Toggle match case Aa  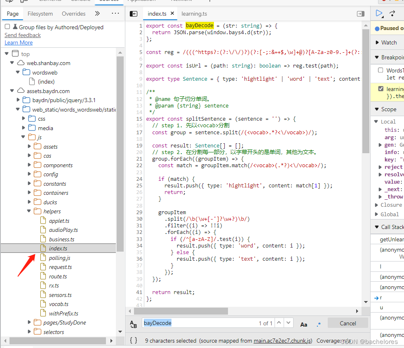pyautogui.click(x=304, y=325)
